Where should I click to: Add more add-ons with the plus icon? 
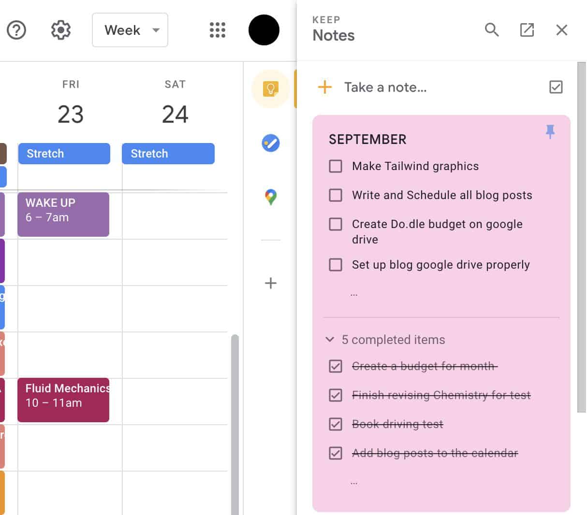click(x=270, y=283)
